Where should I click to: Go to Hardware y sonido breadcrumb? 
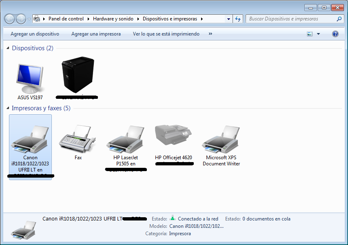tap(113, 19)
